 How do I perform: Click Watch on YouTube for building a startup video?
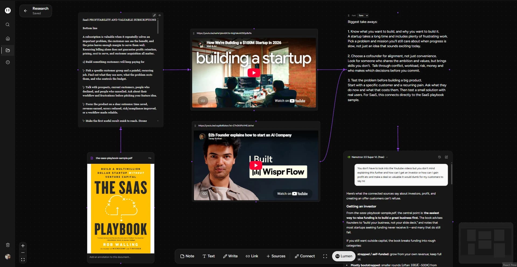click(290, 101)
